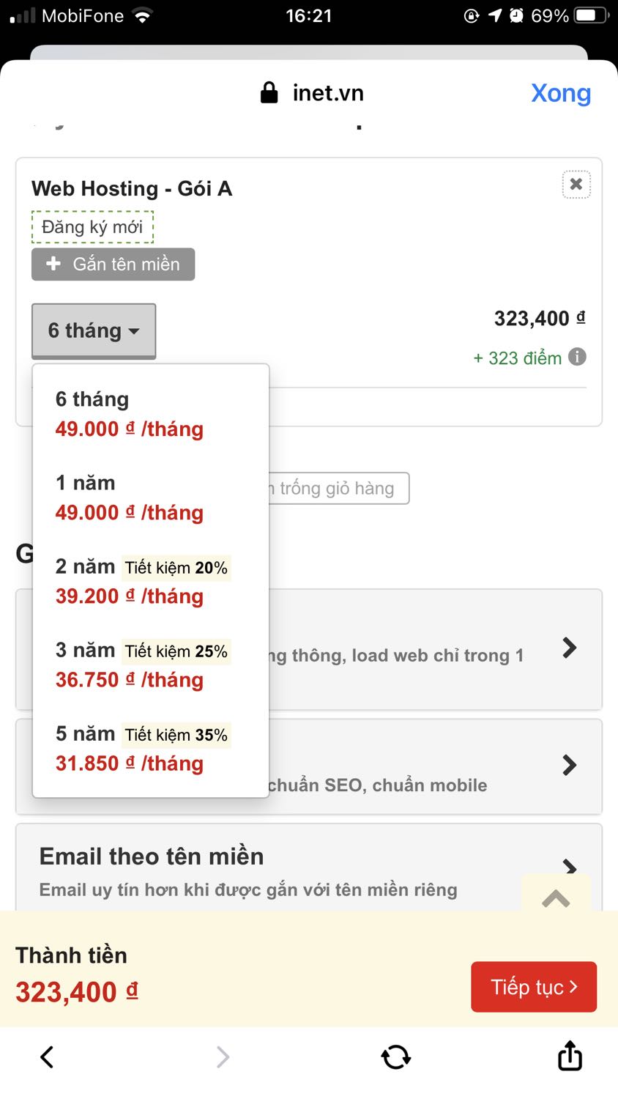Tap Xong to finish browsing
This screenshot has height=1099, width=618.
point(561,92)
